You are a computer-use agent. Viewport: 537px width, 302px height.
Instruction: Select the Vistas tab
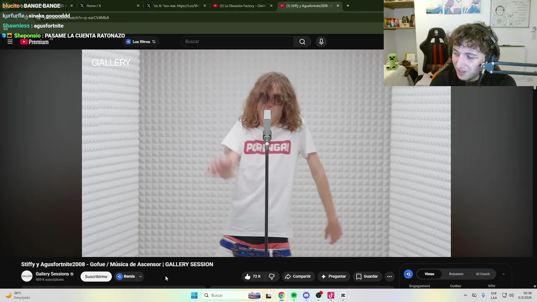(x=429, y=274)
